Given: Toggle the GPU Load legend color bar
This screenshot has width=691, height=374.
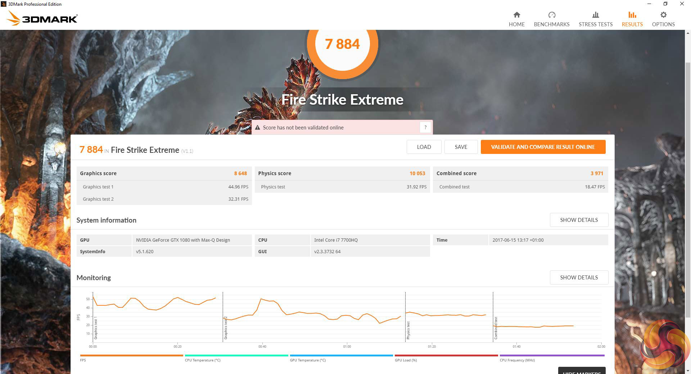Looking at the screenshot, I should [x=446, y=355].
